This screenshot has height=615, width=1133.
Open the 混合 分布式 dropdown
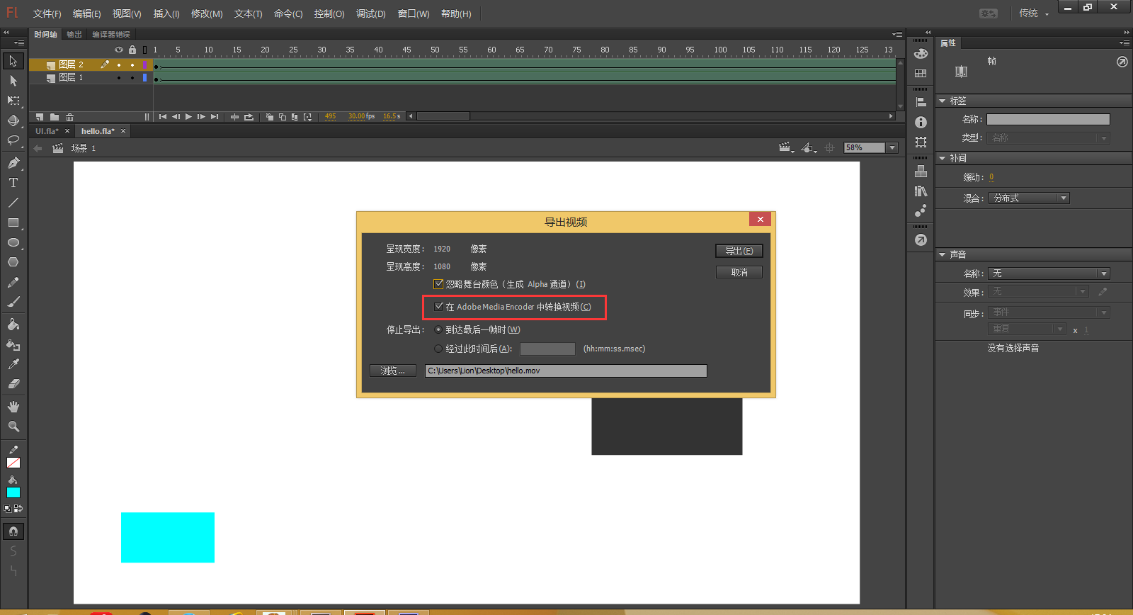(x=1029, y=198)
